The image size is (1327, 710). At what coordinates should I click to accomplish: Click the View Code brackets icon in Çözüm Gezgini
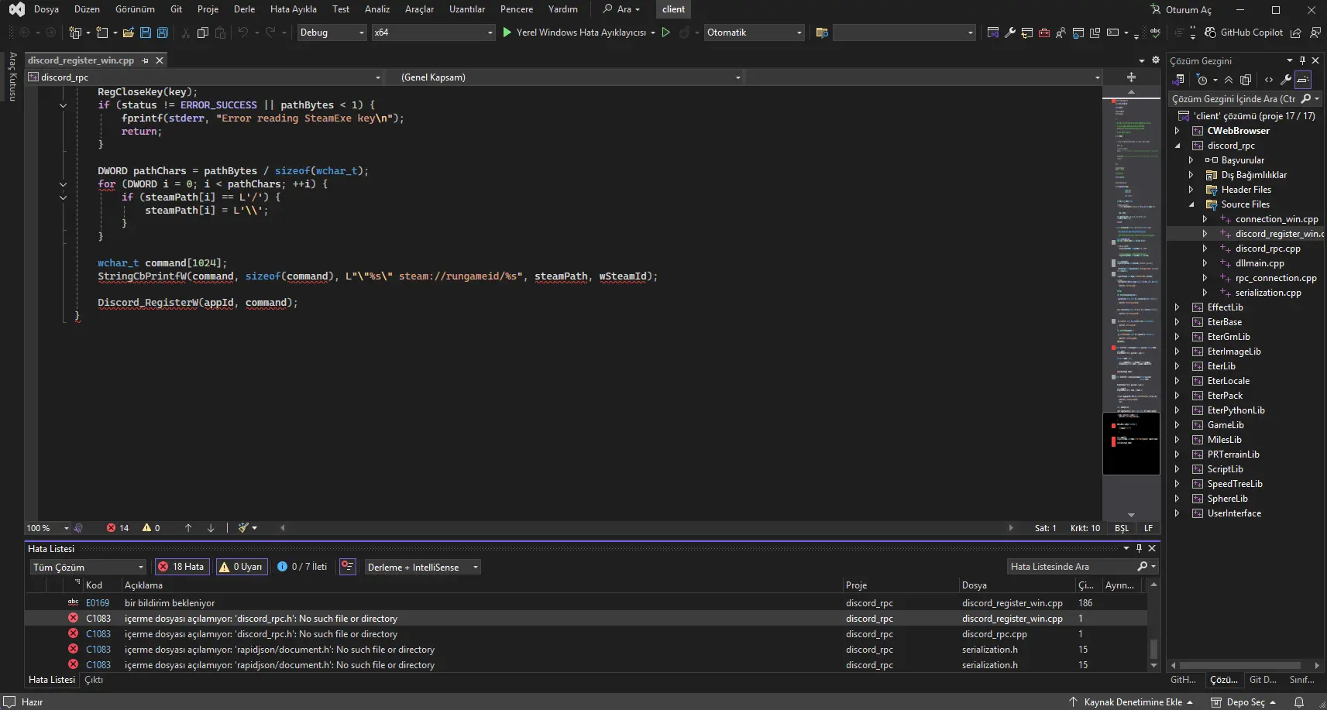1268,80
